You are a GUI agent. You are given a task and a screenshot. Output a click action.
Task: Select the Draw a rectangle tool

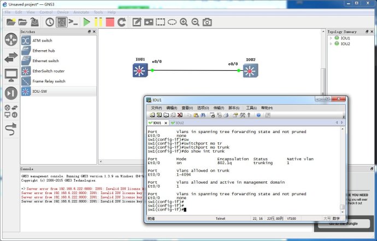tap(161, 22)
